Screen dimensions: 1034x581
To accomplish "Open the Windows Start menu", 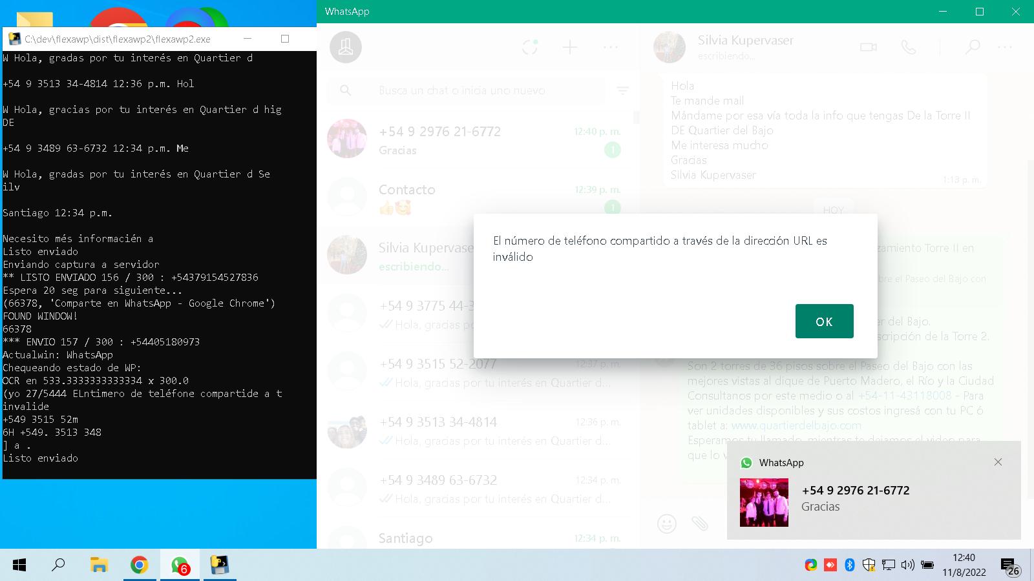I will click(x=19, y=566).
